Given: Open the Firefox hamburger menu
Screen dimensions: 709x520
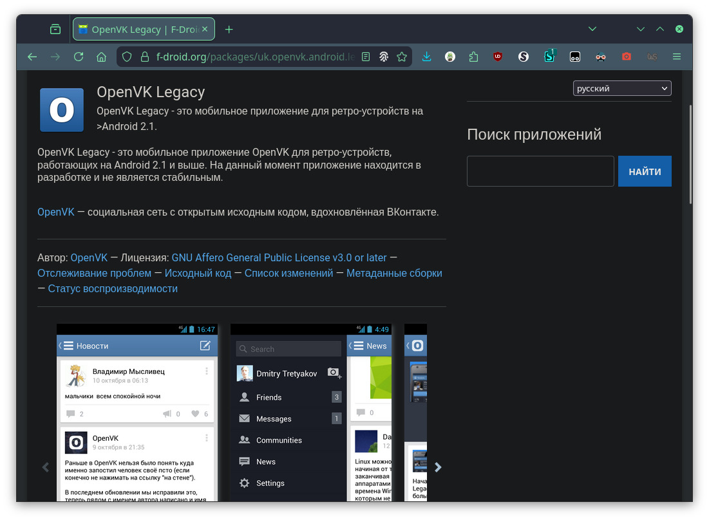Looking at the screenshot, I should (x=676, y=57).
